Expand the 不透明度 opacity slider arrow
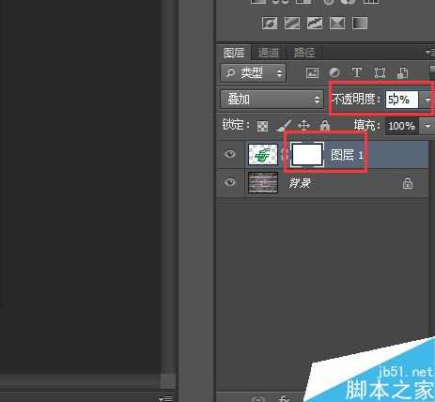This screenshot has width=435, height=402. 427,100
